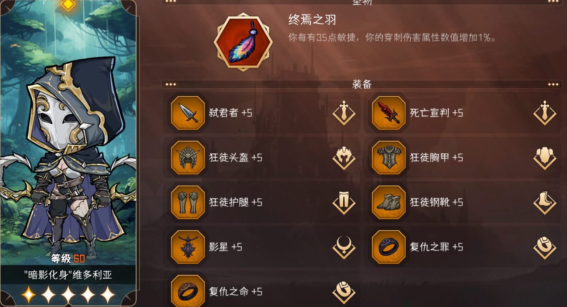
Task: Select the 装备 section header
Action: 362,84
